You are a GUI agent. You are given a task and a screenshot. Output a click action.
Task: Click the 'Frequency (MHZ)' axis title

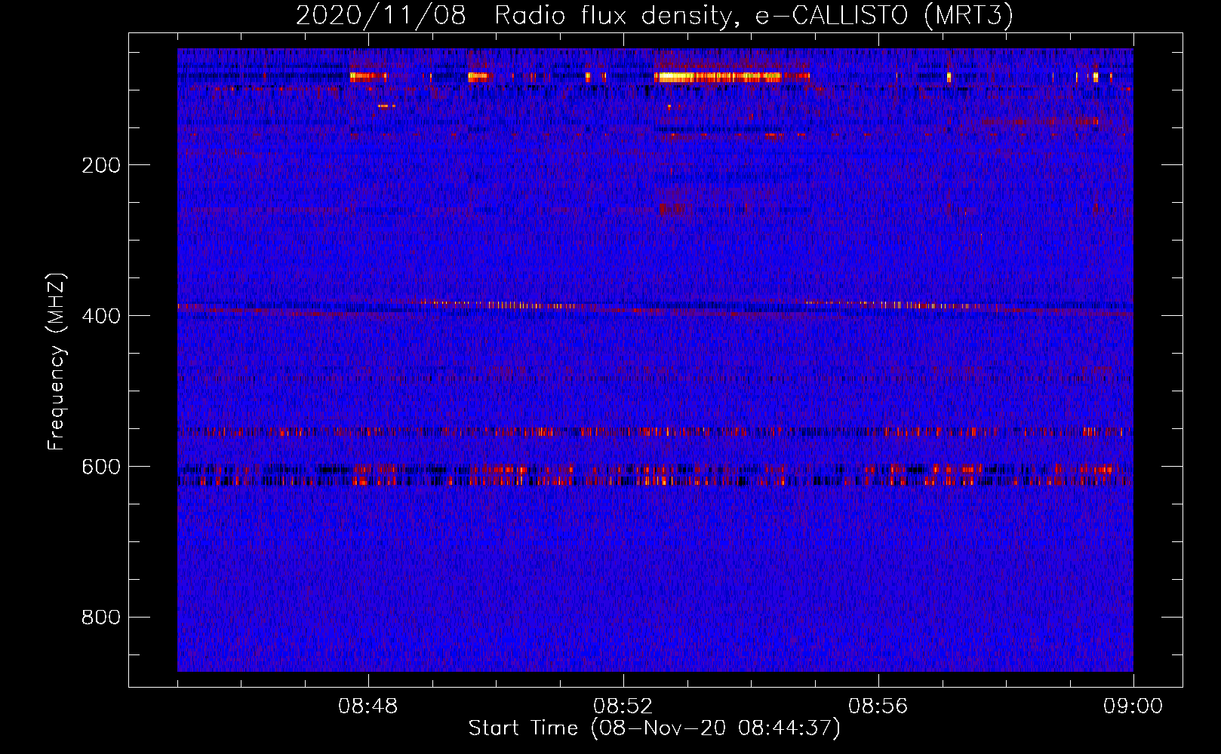pos(57,362)
